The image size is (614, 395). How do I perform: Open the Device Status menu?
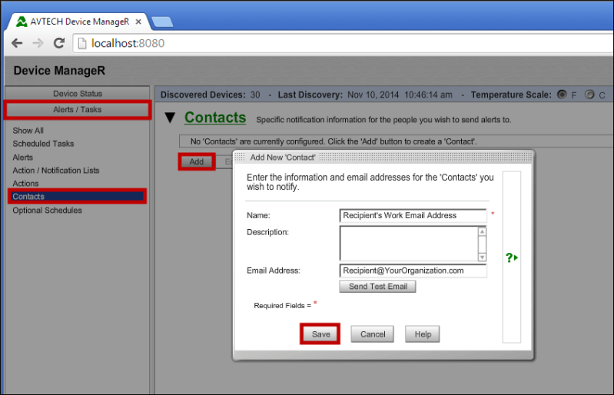pyautogui.click(x=78, y=94)
